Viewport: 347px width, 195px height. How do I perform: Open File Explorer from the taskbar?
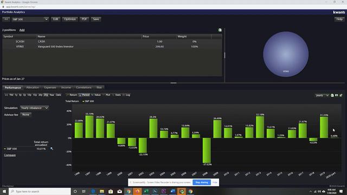coord(102,191)
